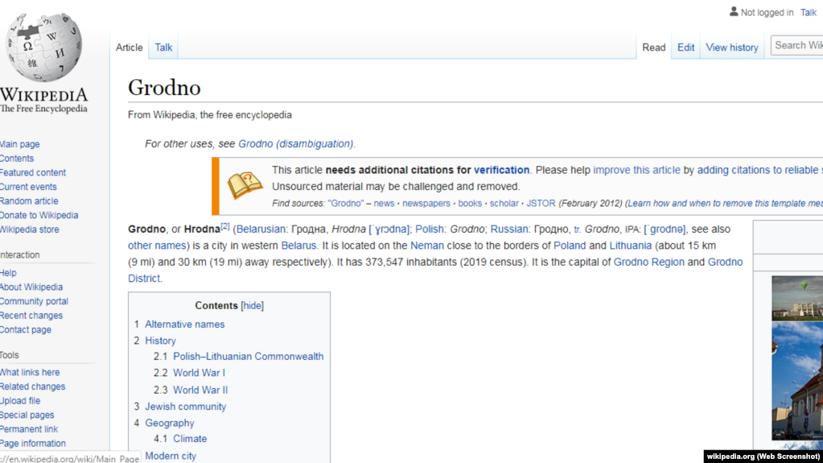
Task: Hide the Contents table
Action: (253, 306)
